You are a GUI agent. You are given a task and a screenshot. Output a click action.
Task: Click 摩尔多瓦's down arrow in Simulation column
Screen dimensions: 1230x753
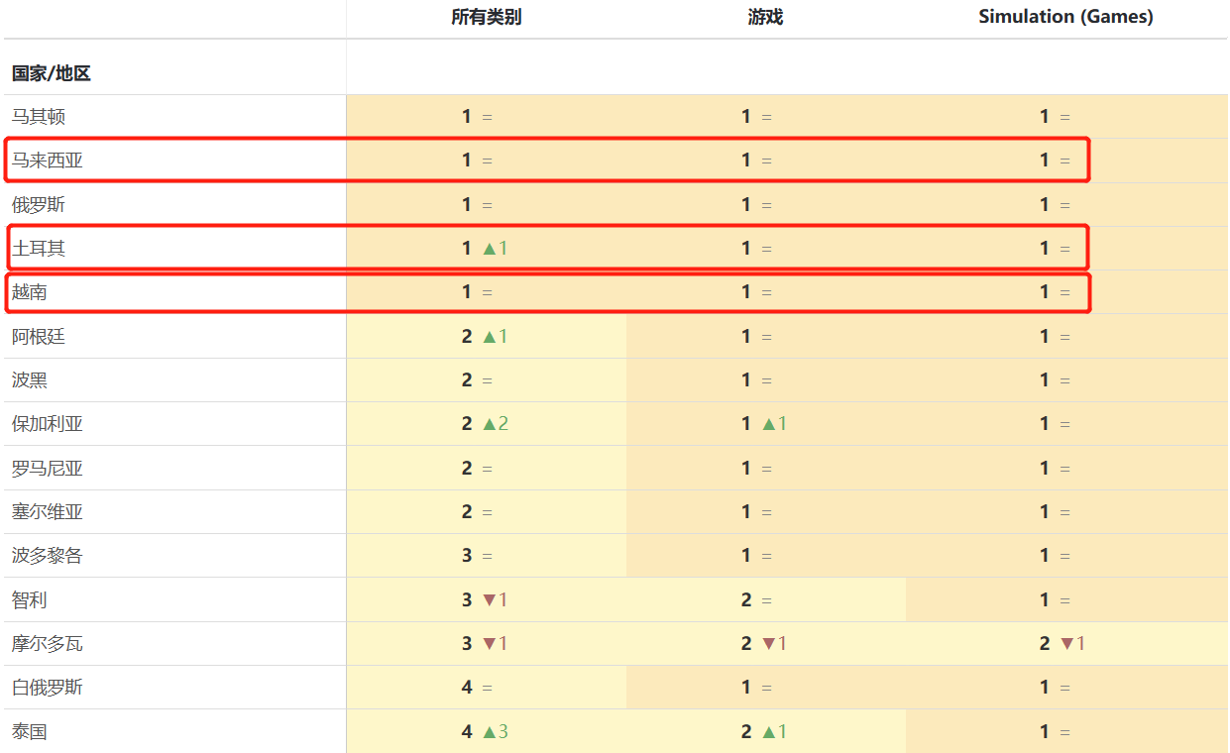(1066, 644)
